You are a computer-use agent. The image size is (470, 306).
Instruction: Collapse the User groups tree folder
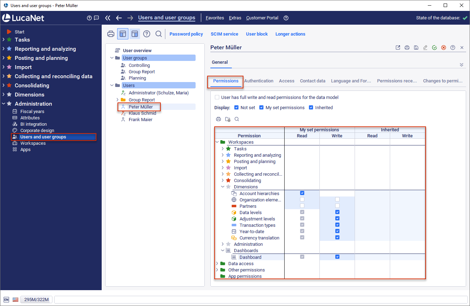[x=112, y=58]
